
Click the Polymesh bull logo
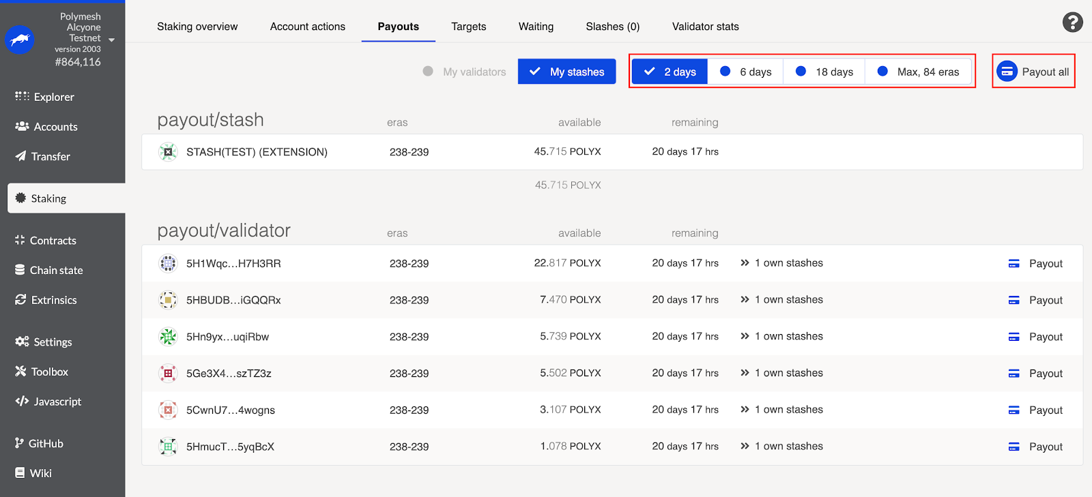point(20,40)
